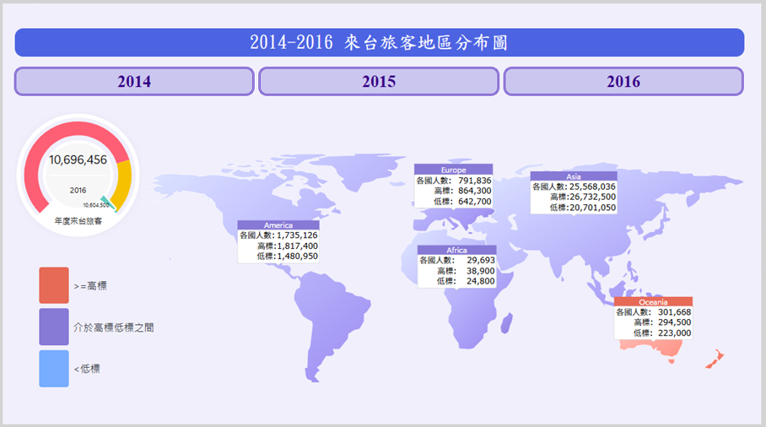The width and height of the screenshot is (766, 427).
Task: Select the 2014 year button
Action: [x=134, y=82]
